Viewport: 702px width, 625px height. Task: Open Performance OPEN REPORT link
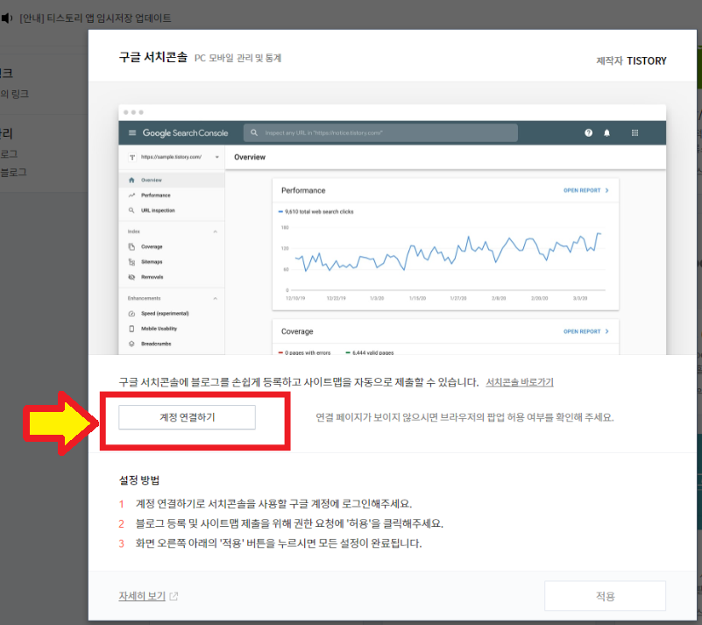pos(586,190)
